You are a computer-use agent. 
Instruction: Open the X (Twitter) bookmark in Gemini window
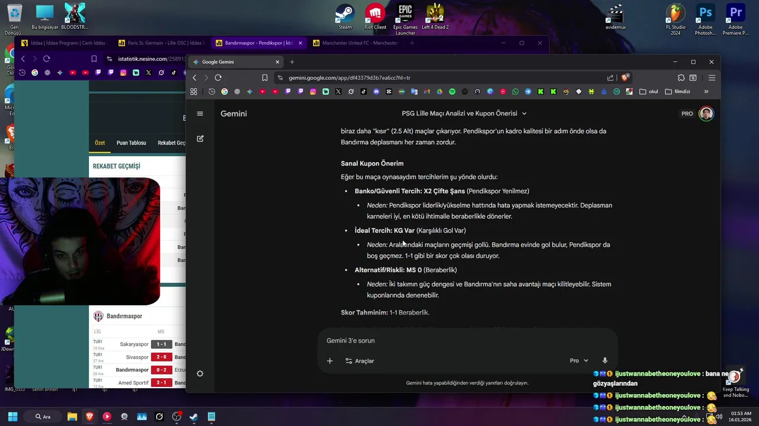click(x=338, y=92)
